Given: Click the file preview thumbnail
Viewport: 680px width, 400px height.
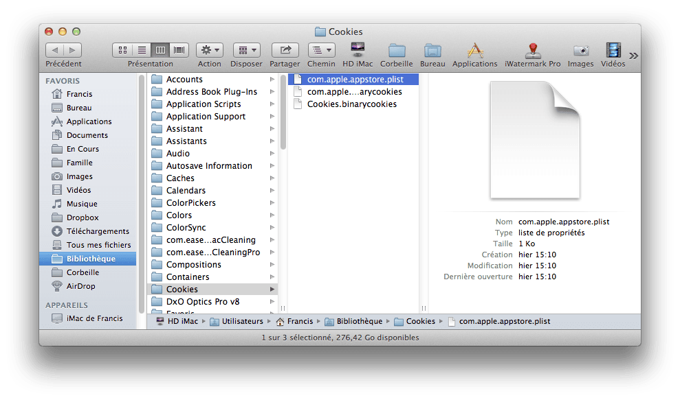Looking at the screenshot, I should [x=535, y=140].
